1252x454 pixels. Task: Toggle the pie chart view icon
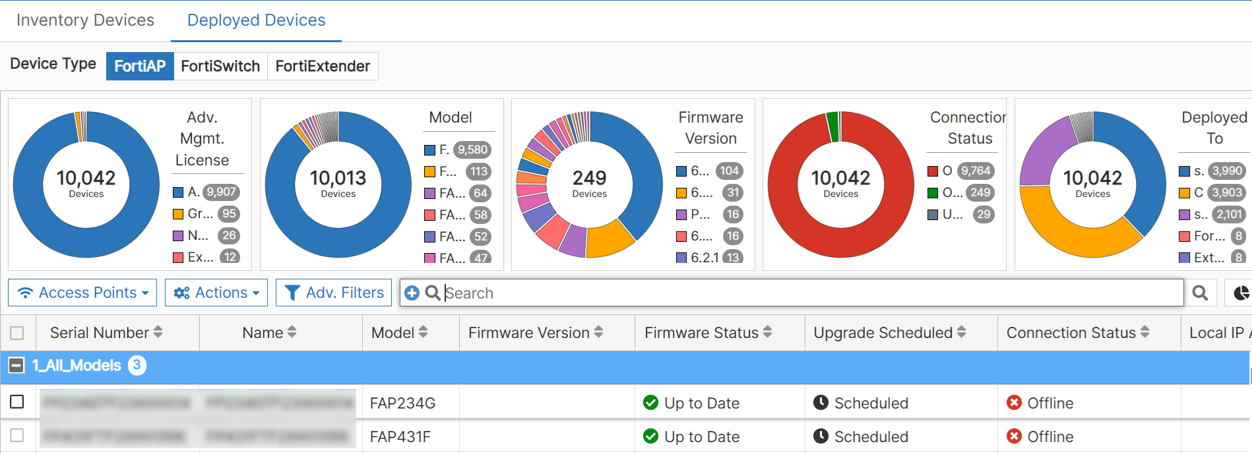[1241, 293]
